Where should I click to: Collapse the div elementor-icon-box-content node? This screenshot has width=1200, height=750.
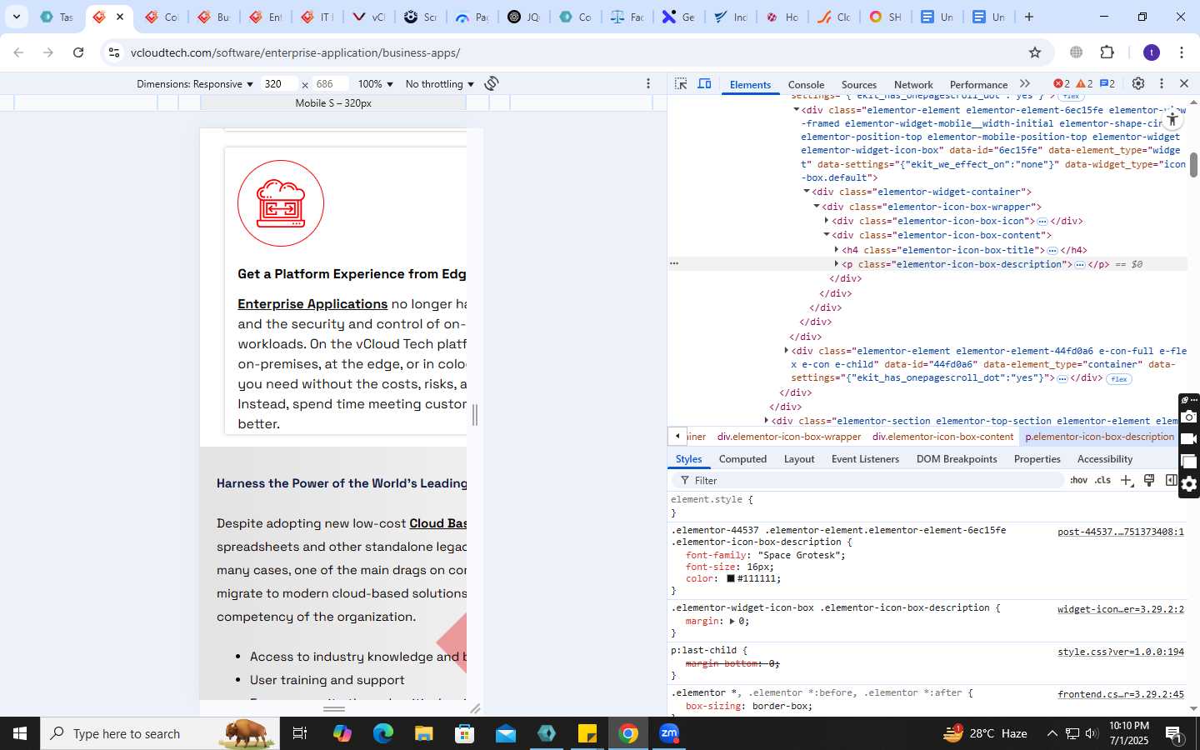coord(826,235)
